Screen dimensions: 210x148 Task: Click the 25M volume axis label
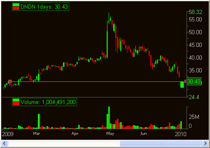(x=194, y=117)
